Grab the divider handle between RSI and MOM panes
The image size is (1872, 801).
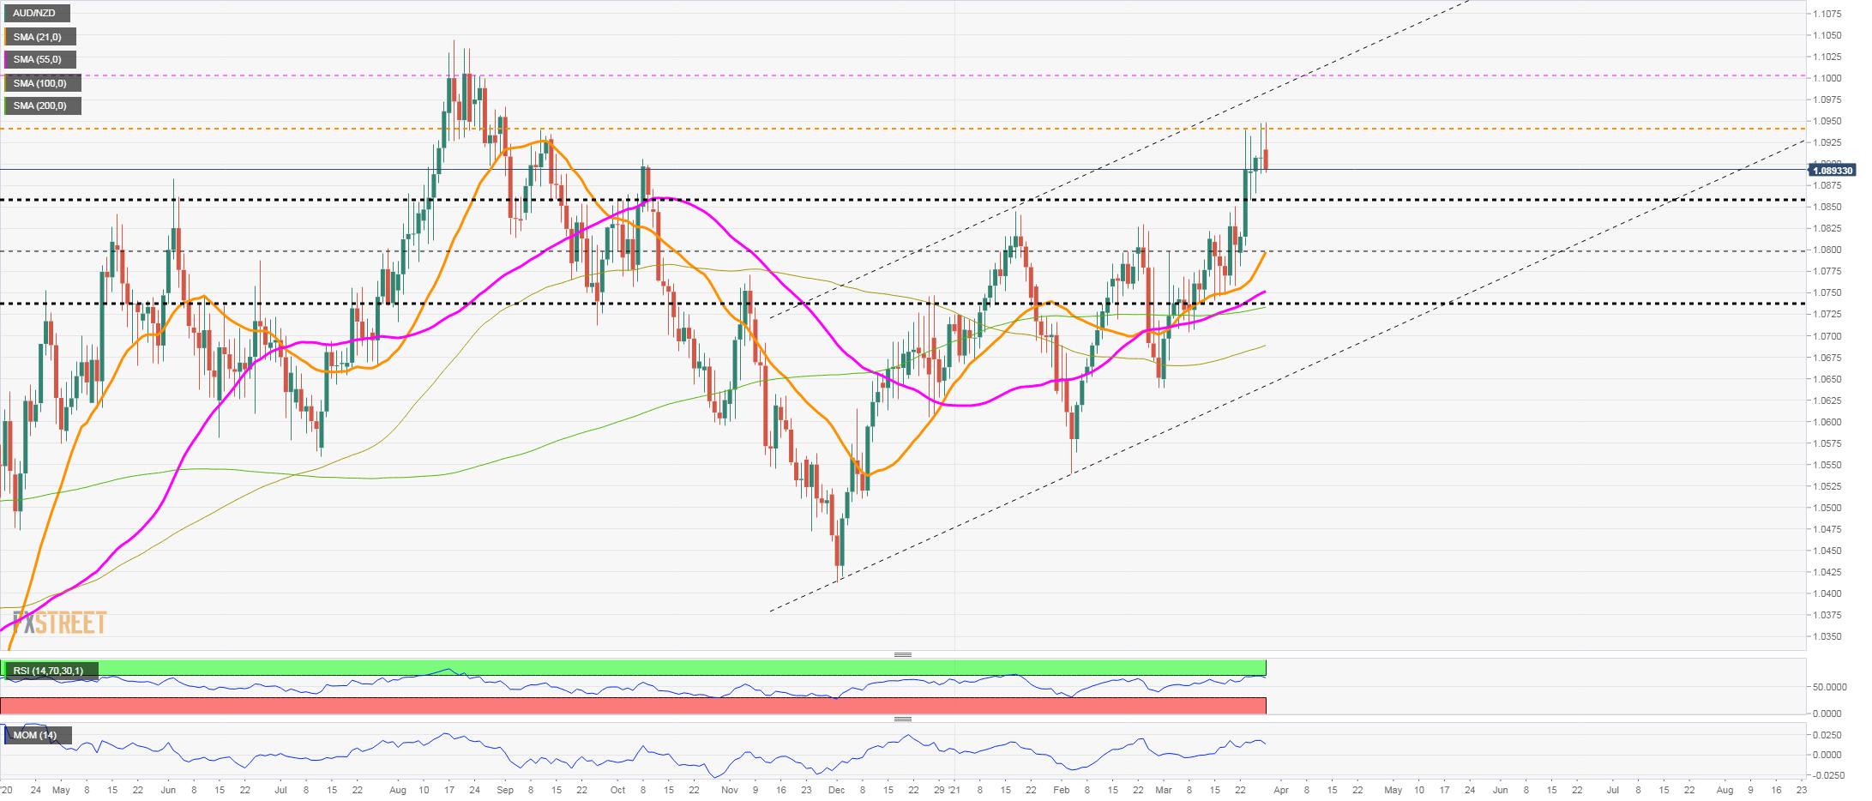click(903, 720)
